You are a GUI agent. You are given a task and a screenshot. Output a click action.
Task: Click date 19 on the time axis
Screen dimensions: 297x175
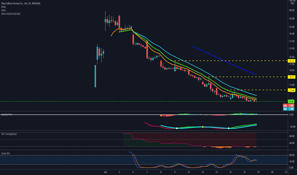(258, 172)
